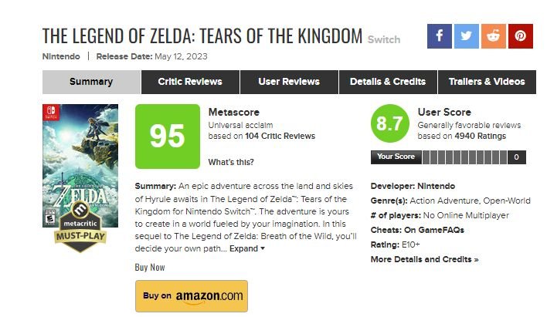Share via the Reddit icon
547x317 pixels.
click(x=493, y=36)
